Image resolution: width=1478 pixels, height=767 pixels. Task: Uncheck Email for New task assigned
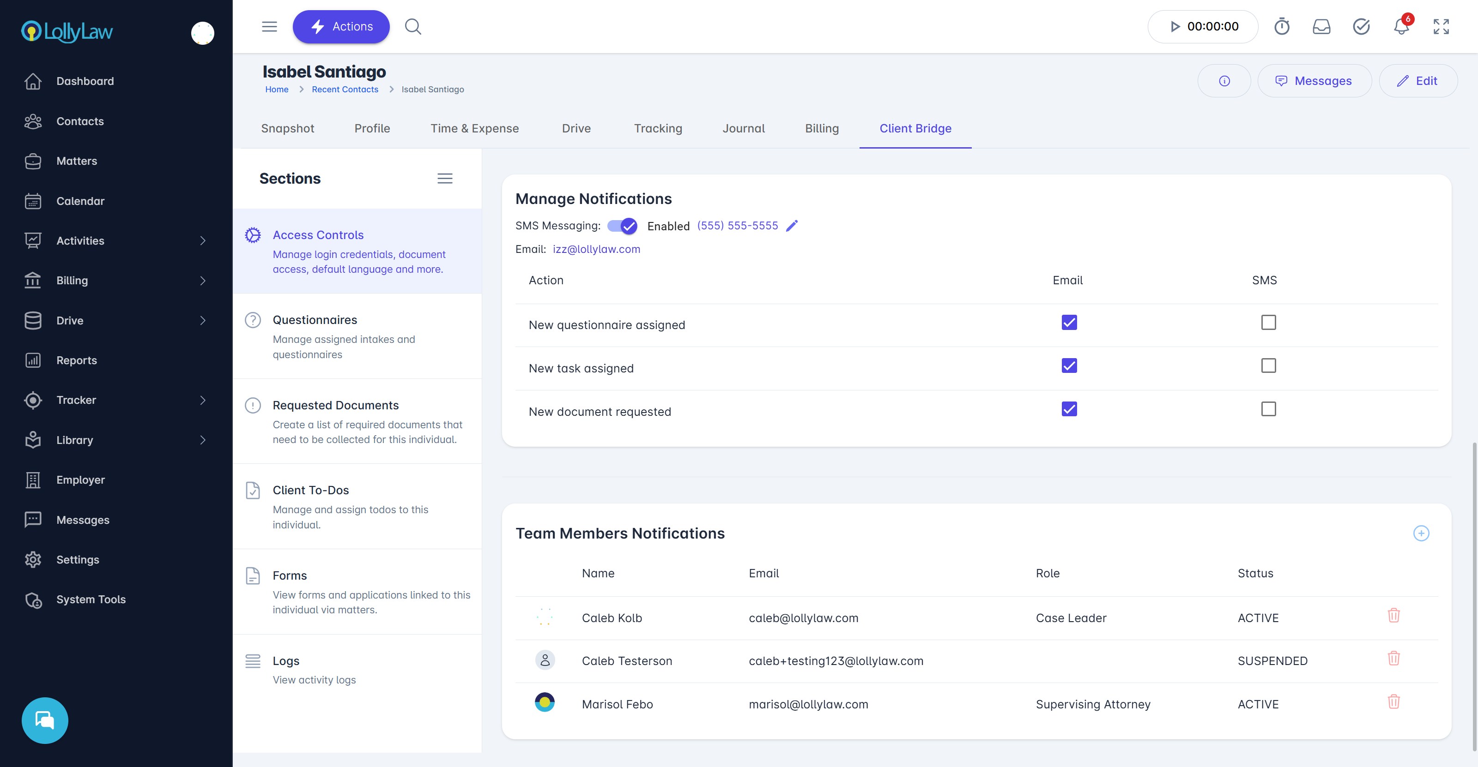coord(1069,366)
